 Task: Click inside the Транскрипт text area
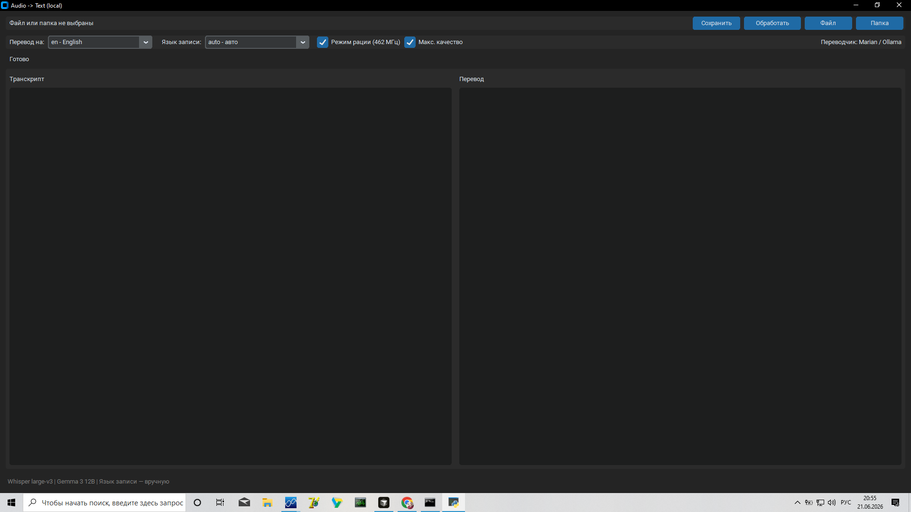(x=231, y=276)
